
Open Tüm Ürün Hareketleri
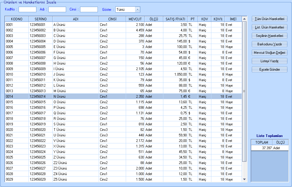click(270, 19)
